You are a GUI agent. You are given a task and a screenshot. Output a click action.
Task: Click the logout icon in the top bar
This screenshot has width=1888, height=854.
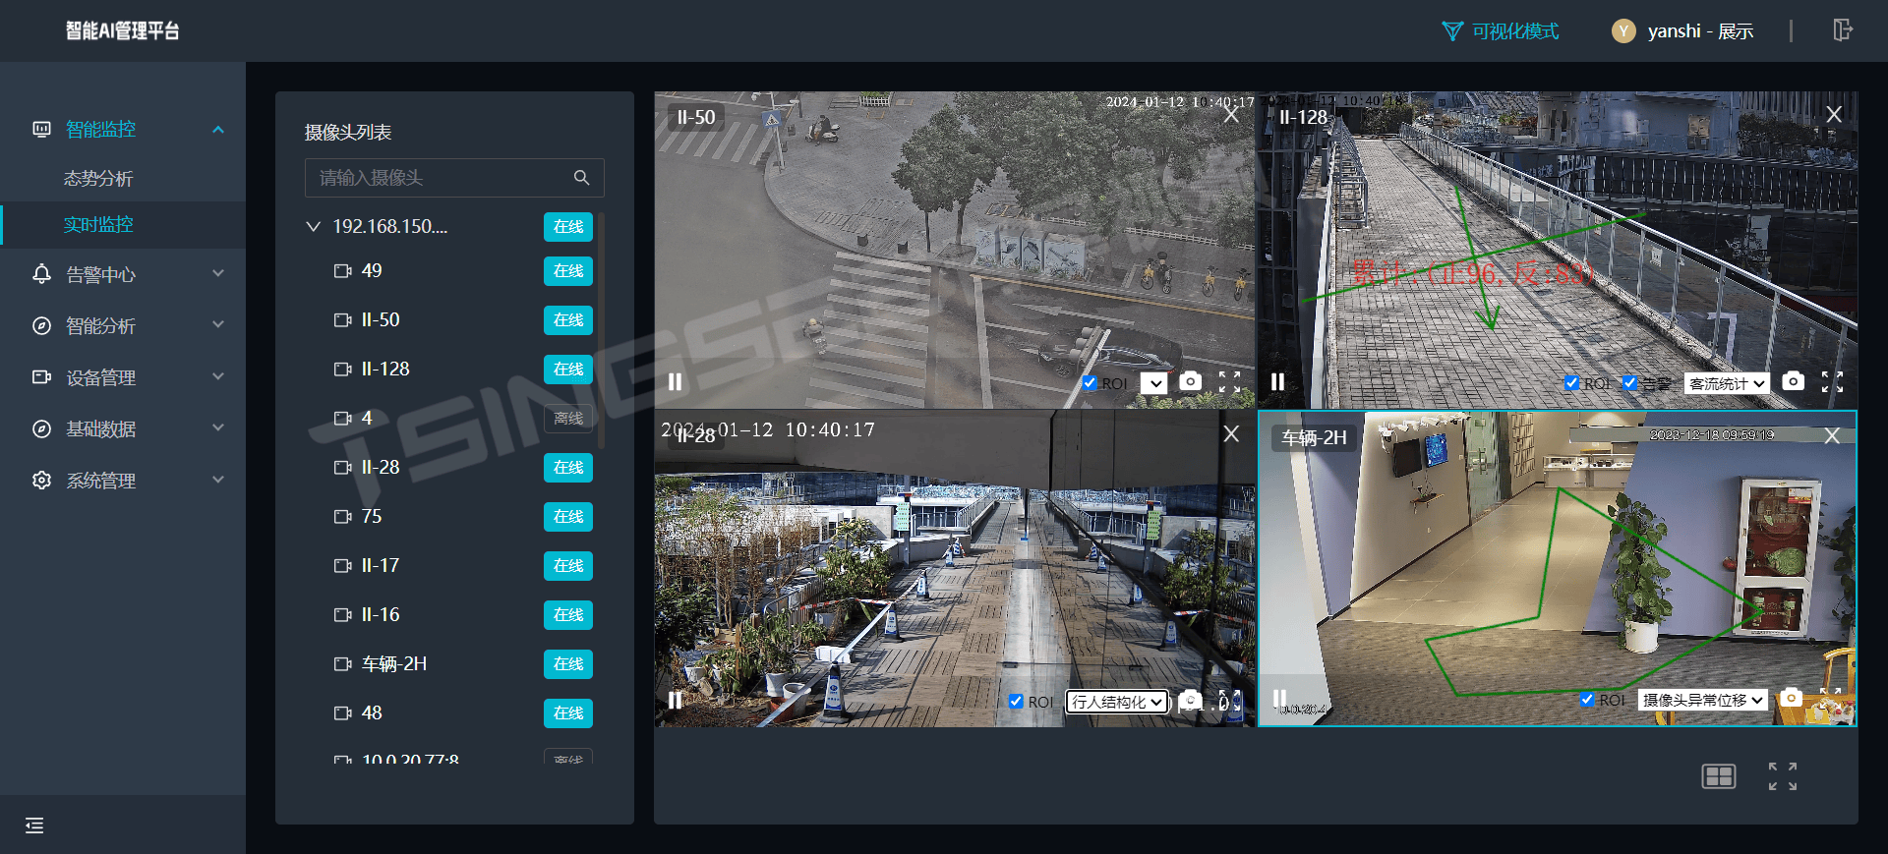[1842, 30]
